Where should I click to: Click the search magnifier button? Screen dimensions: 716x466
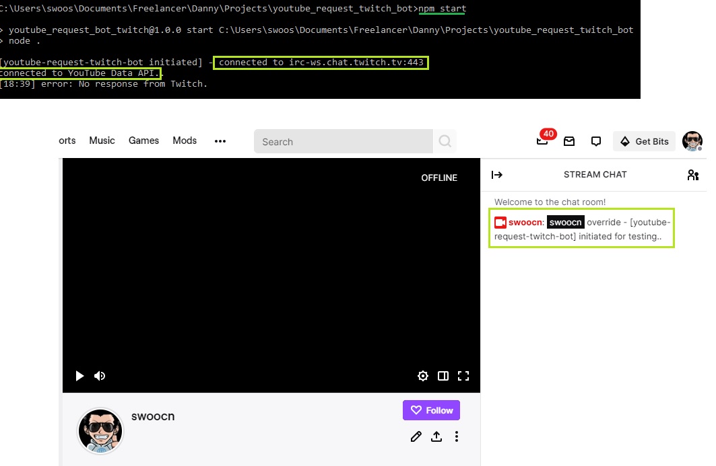point(445,141)
